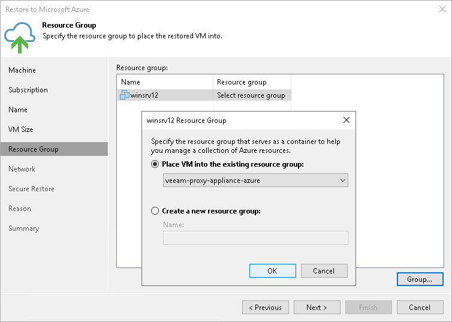452x322 pixels.
Task: Close the Restore to Microsoft Azure window
Action: 442,9
